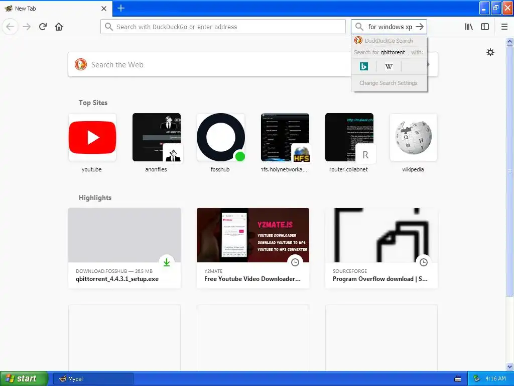Search with Bing engine icon
The width and height of the screenshot is (514, 386).
pos(364,66)
